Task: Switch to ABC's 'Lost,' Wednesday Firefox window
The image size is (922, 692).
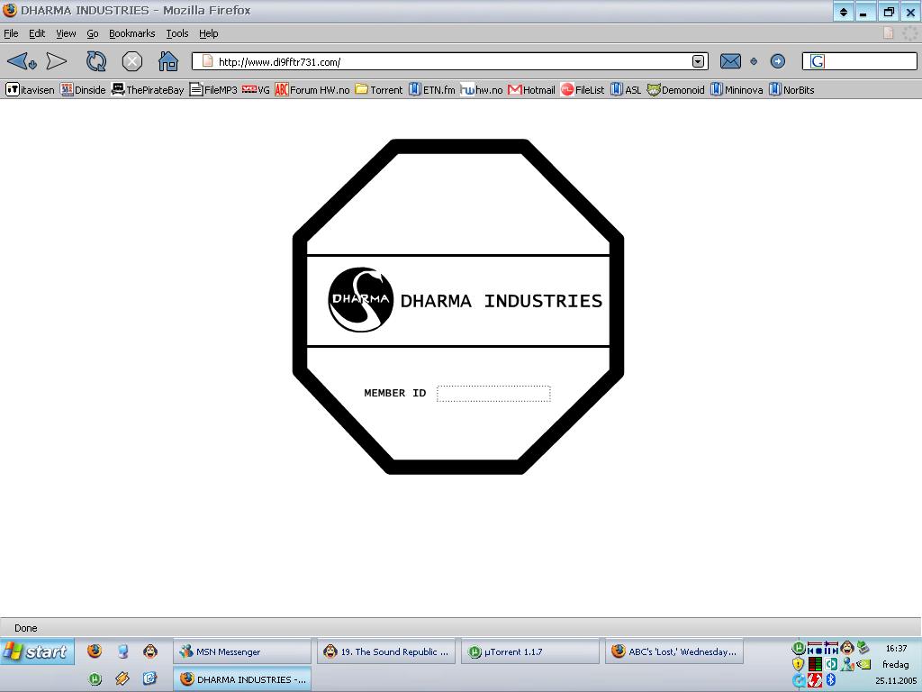Action: (674, 652)
